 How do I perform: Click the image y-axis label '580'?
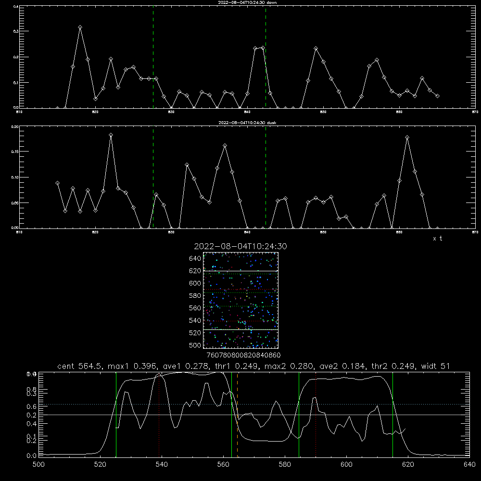pyautogui.click(x=195, y=296)
